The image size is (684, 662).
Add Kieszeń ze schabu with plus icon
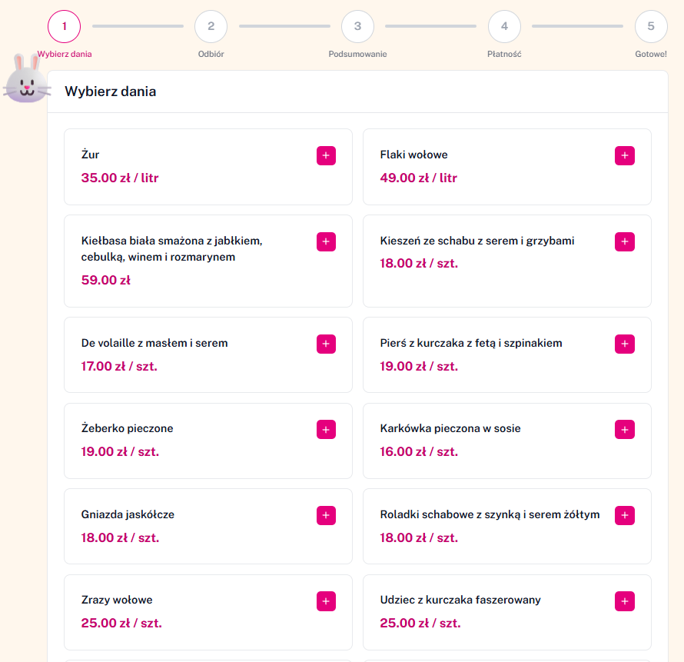click(624, 242)
